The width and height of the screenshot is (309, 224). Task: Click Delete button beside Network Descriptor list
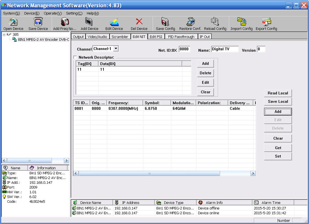pos(205,73)
